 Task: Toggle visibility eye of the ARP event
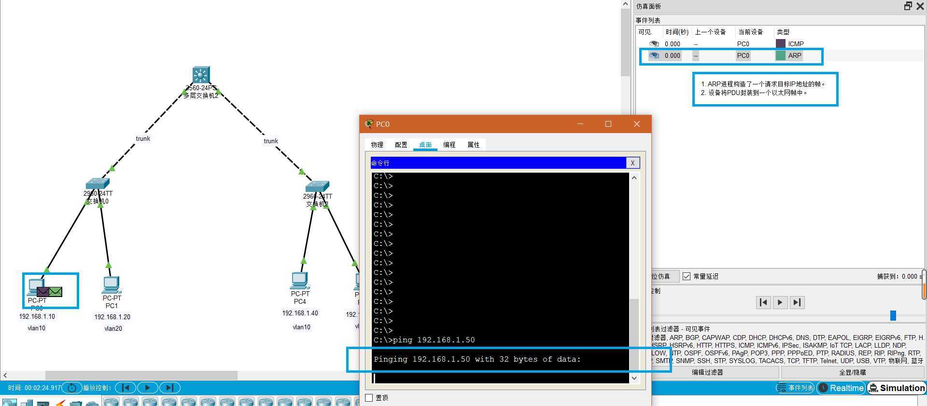point(654,55)
